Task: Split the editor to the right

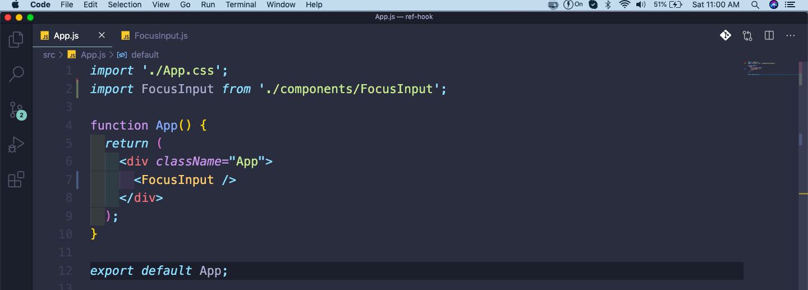Action: pyautogui.click(x=769, y=35)
